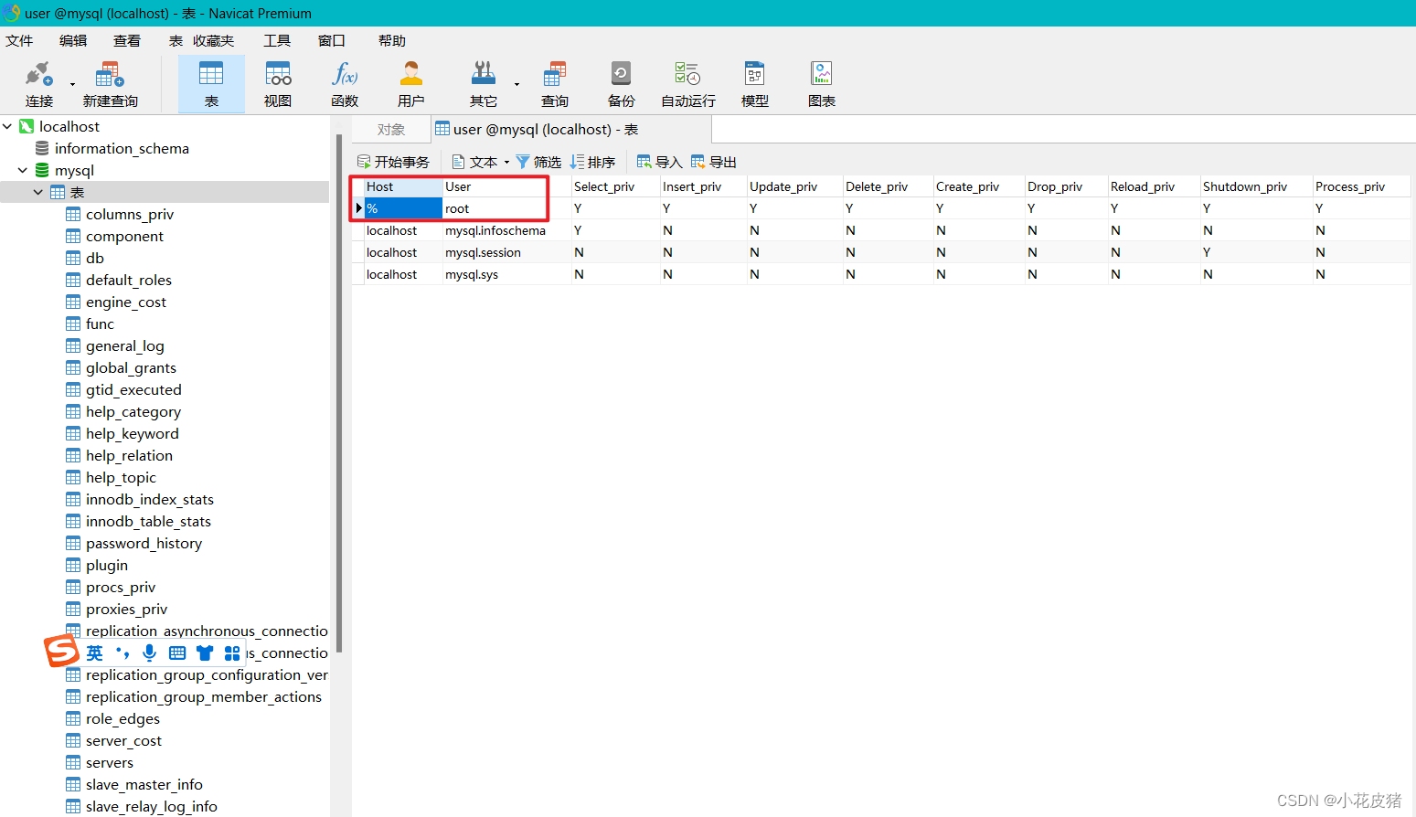This screenshot has height=817, width=1416.
Task: Select the 表 table toolbar icon
Action: (x=211, y=84)
